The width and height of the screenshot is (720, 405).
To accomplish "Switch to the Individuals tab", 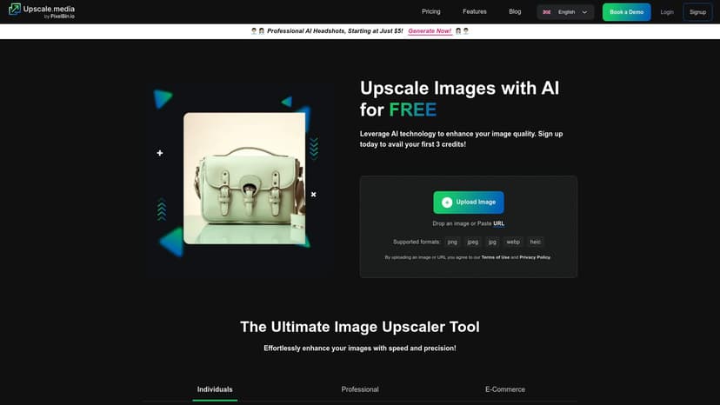I will click(215, 389).
